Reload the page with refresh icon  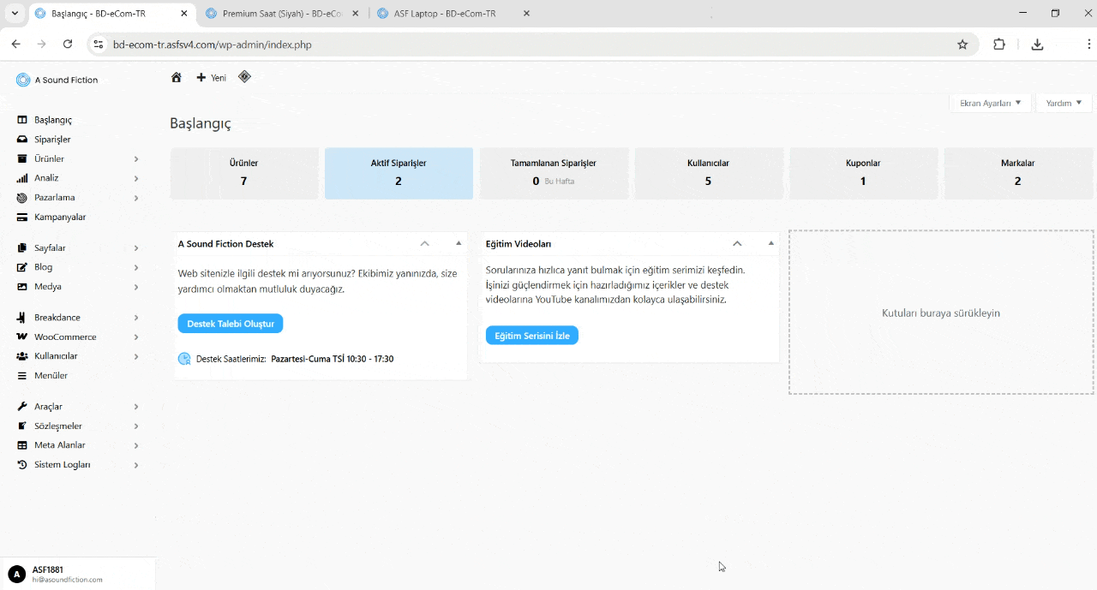(68, 45)
